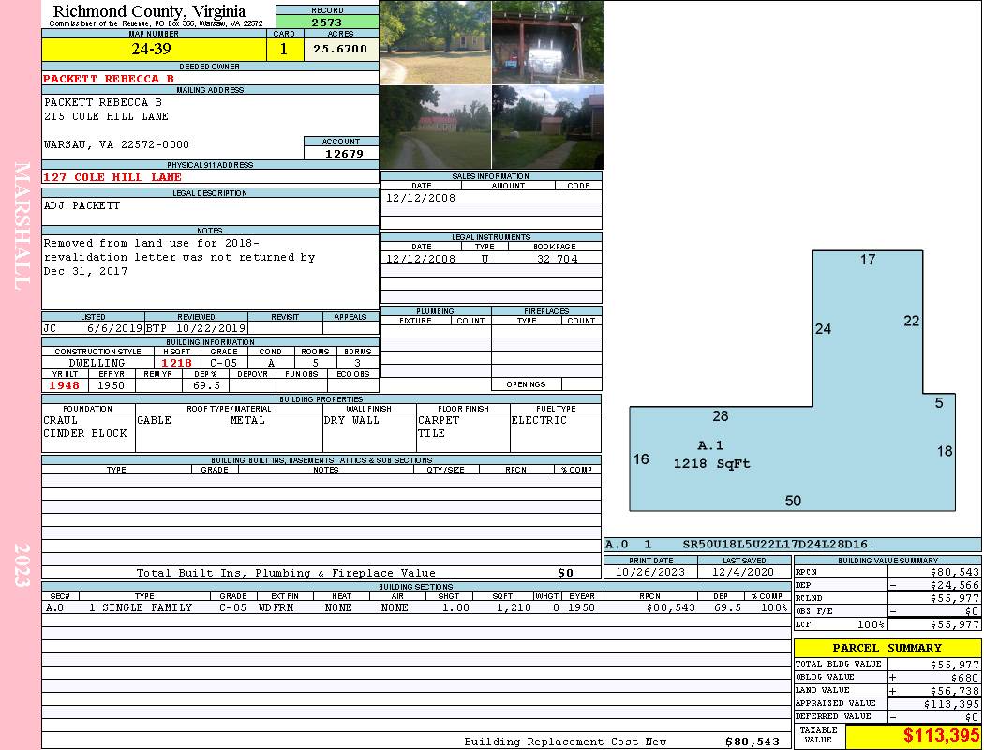Screen dimensions: 984x750
Task: Select the deeded owner PACKETT REBECCA B
Action: coord(109,79)
